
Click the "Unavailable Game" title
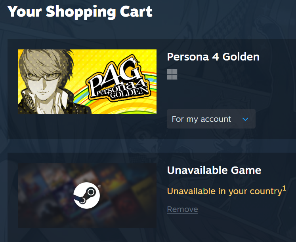pyautogui.click(x=214, y=170)
